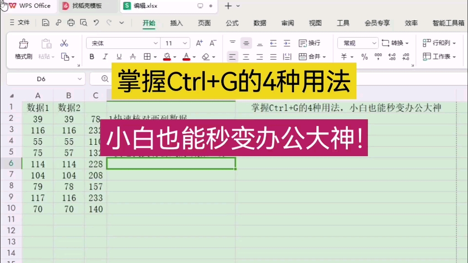468x263 pixels.
Task: Increase font size with the A+ icon
Action: [x=198, y=42]
